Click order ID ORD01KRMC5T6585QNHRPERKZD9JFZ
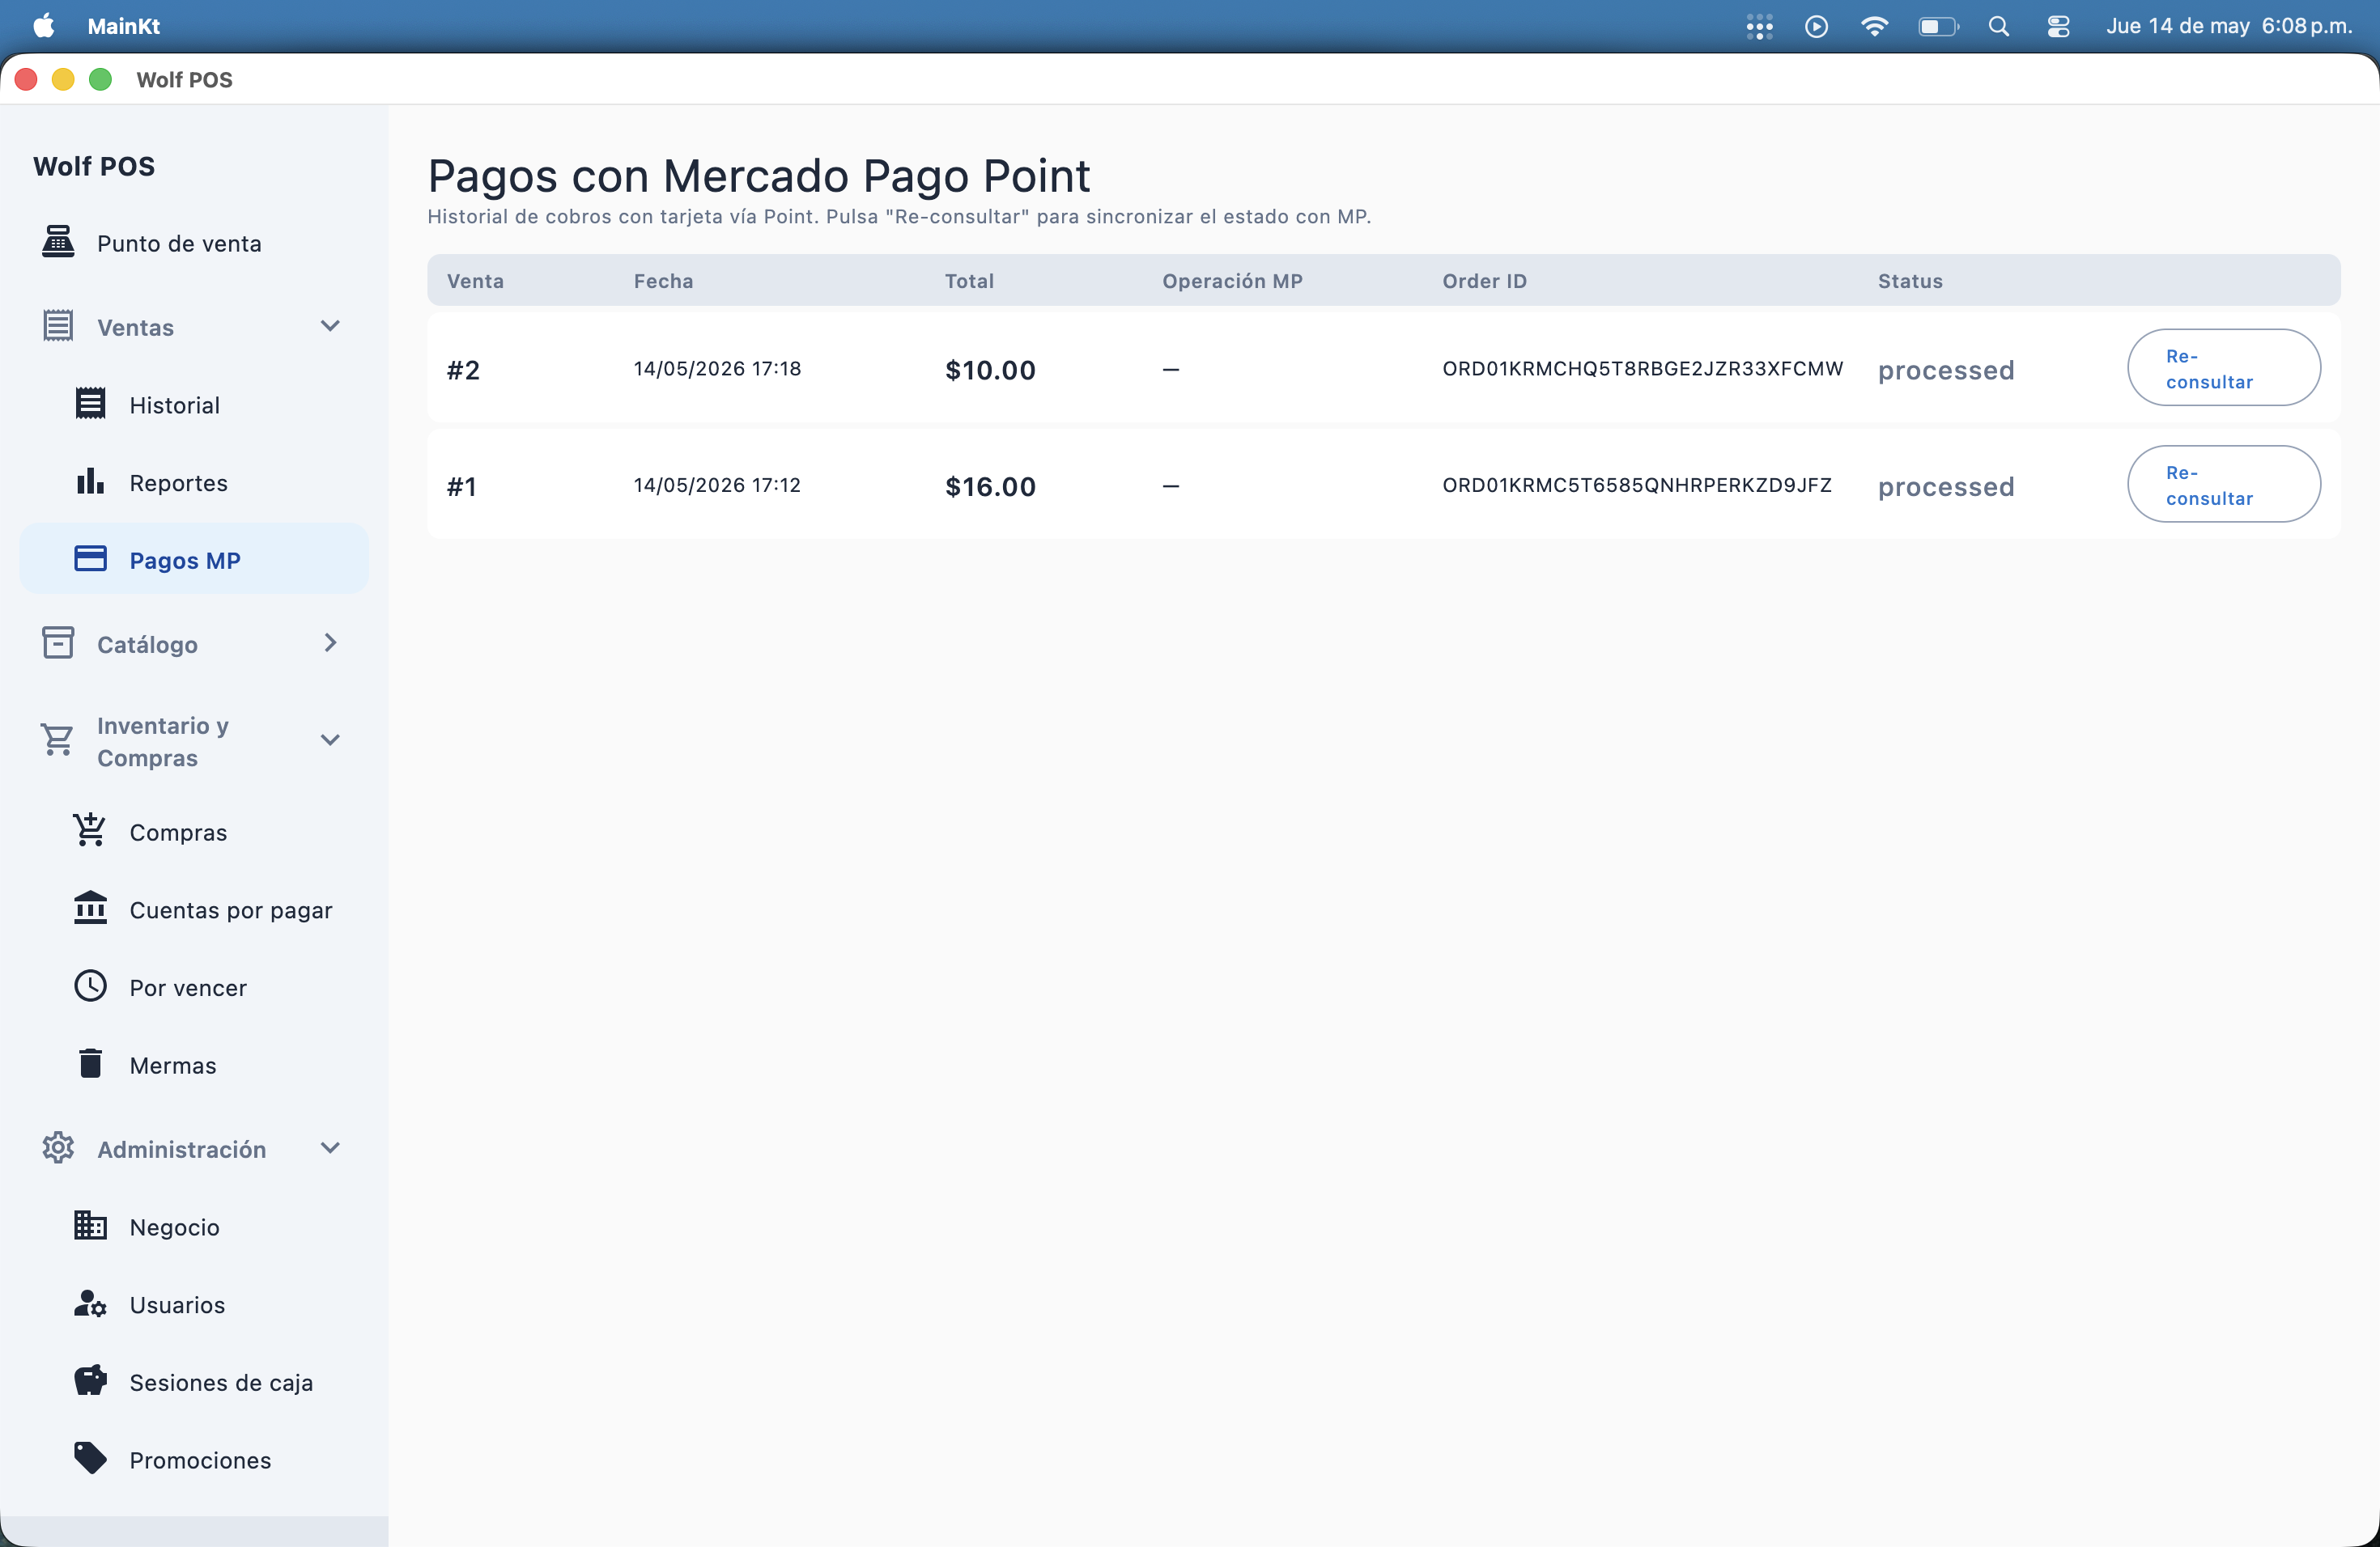This screenshot has width=2380, height=1547. point(1636,485)
